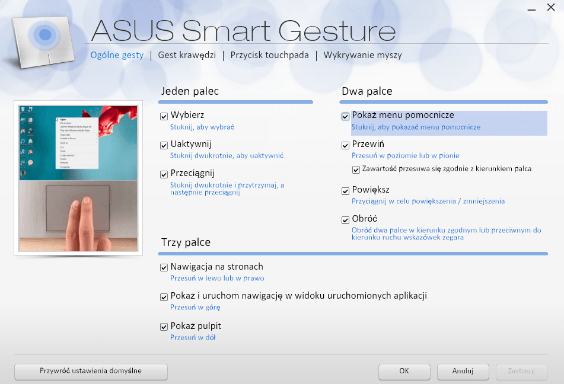Toggle the Wybierz checkbox
The width and height of the screenshot is (564, 384).
pos(164,116)
